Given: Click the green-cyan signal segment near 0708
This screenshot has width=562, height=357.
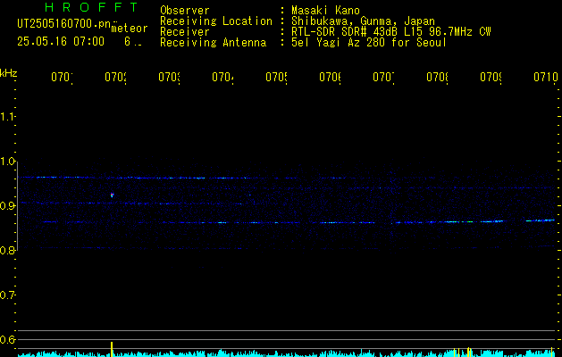Looking at the screenshot, I should [x=457, y=222].
